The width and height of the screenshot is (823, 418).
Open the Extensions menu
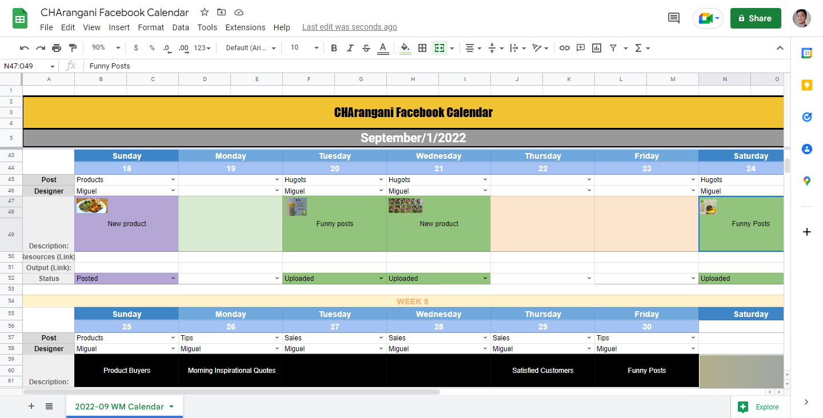point(245,27)
